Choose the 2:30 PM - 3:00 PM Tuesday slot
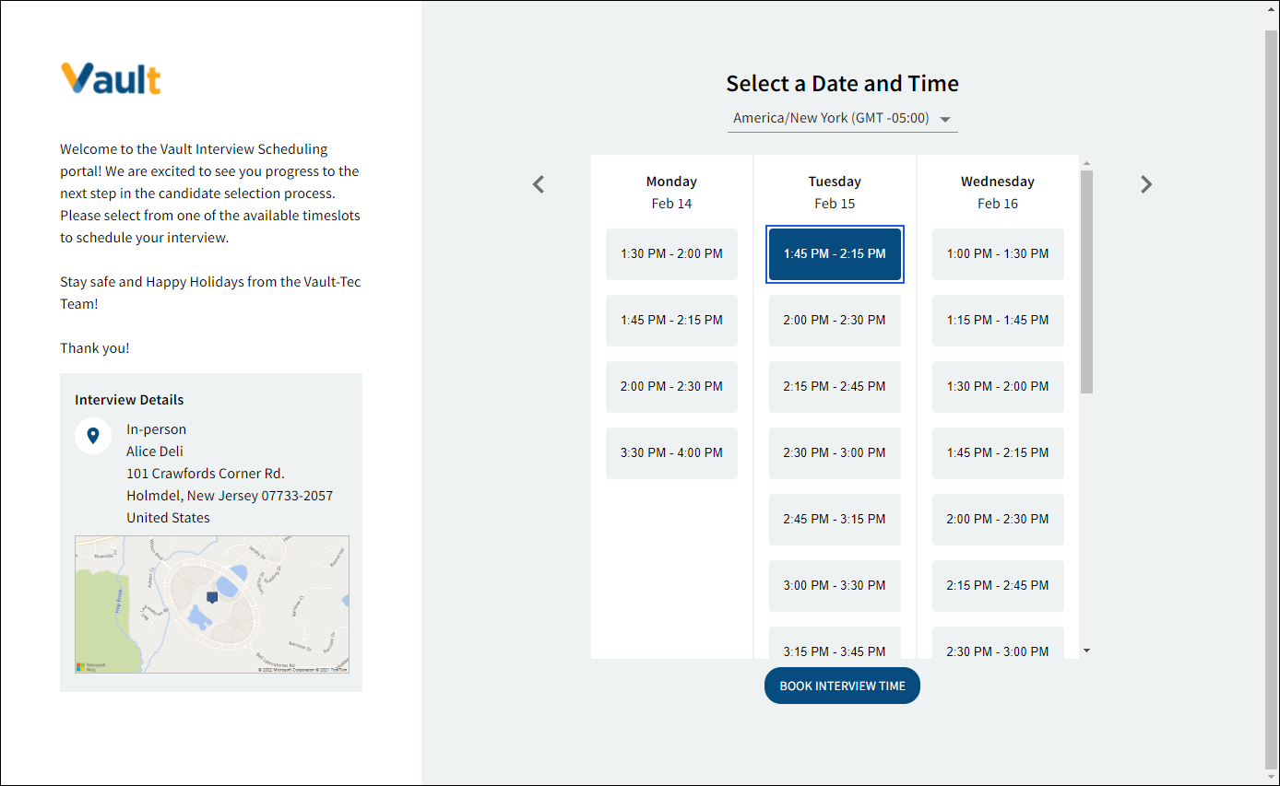The image size is (1280, 786). tap(835, 452)
